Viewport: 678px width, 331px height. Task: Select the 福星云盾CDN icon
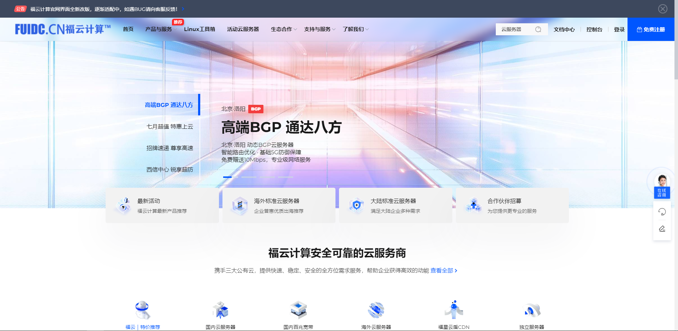click(454, 310)
